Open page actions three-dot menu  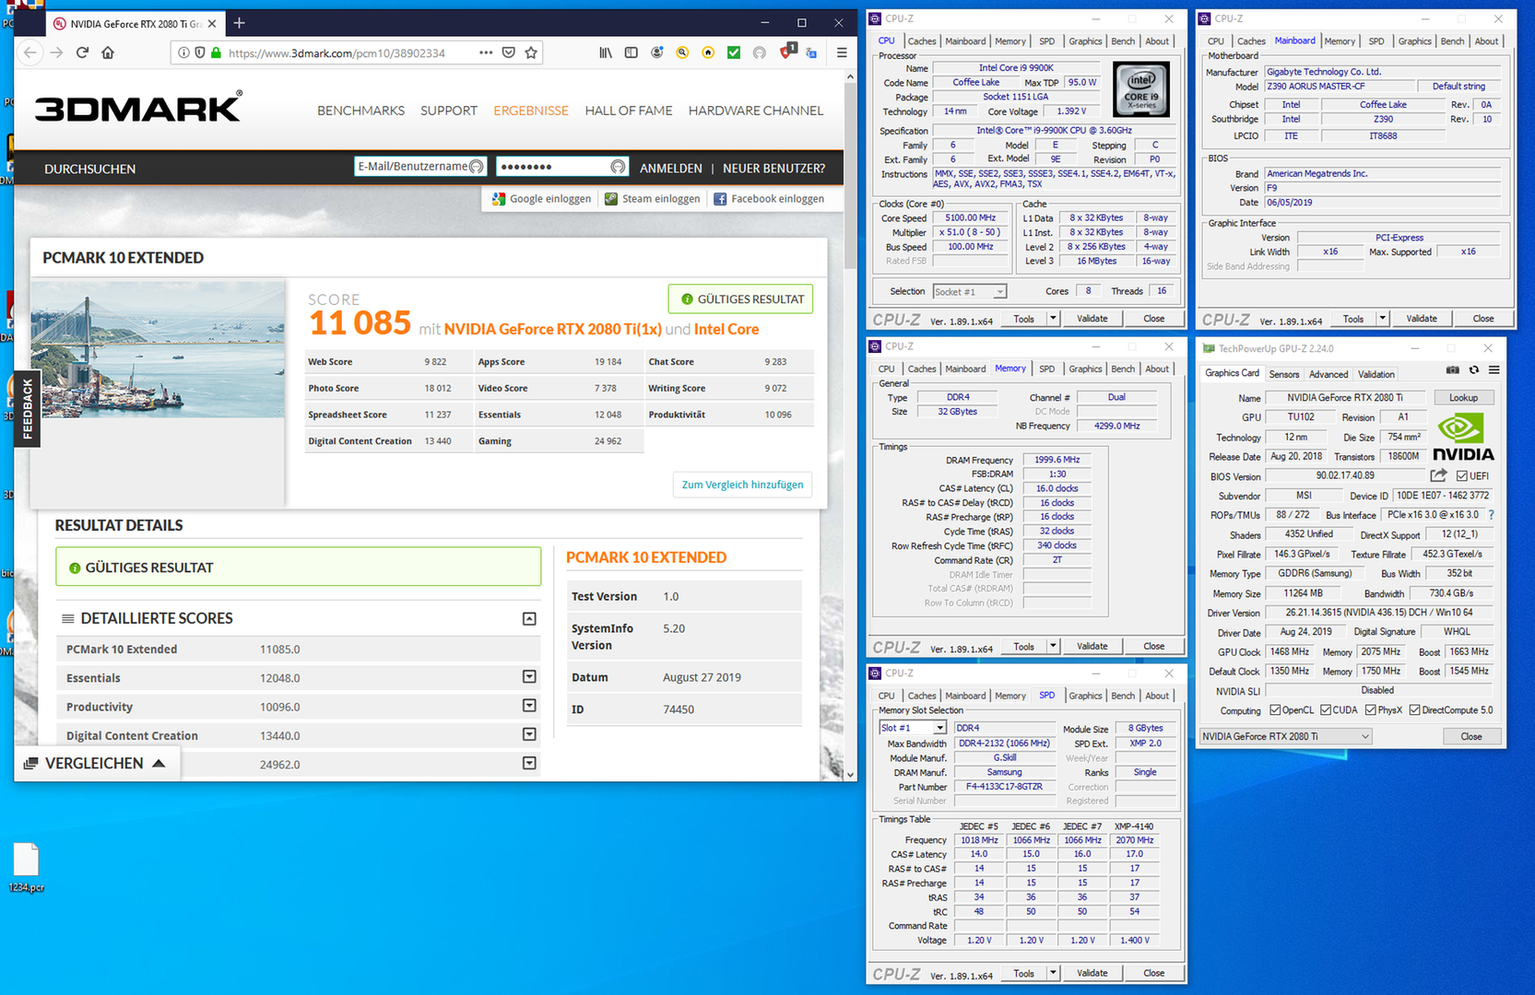(x=486, y=53)
